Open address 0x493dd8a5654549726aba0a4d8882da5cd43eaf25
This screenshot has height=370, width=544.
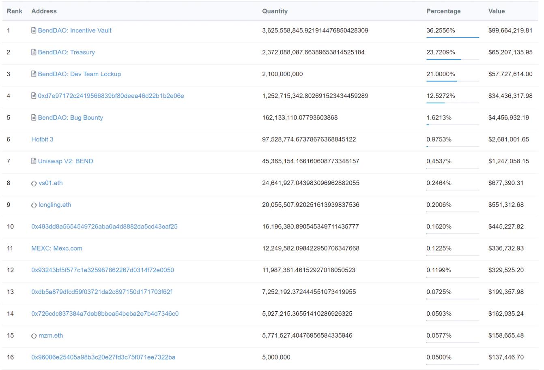click(104, 227)
